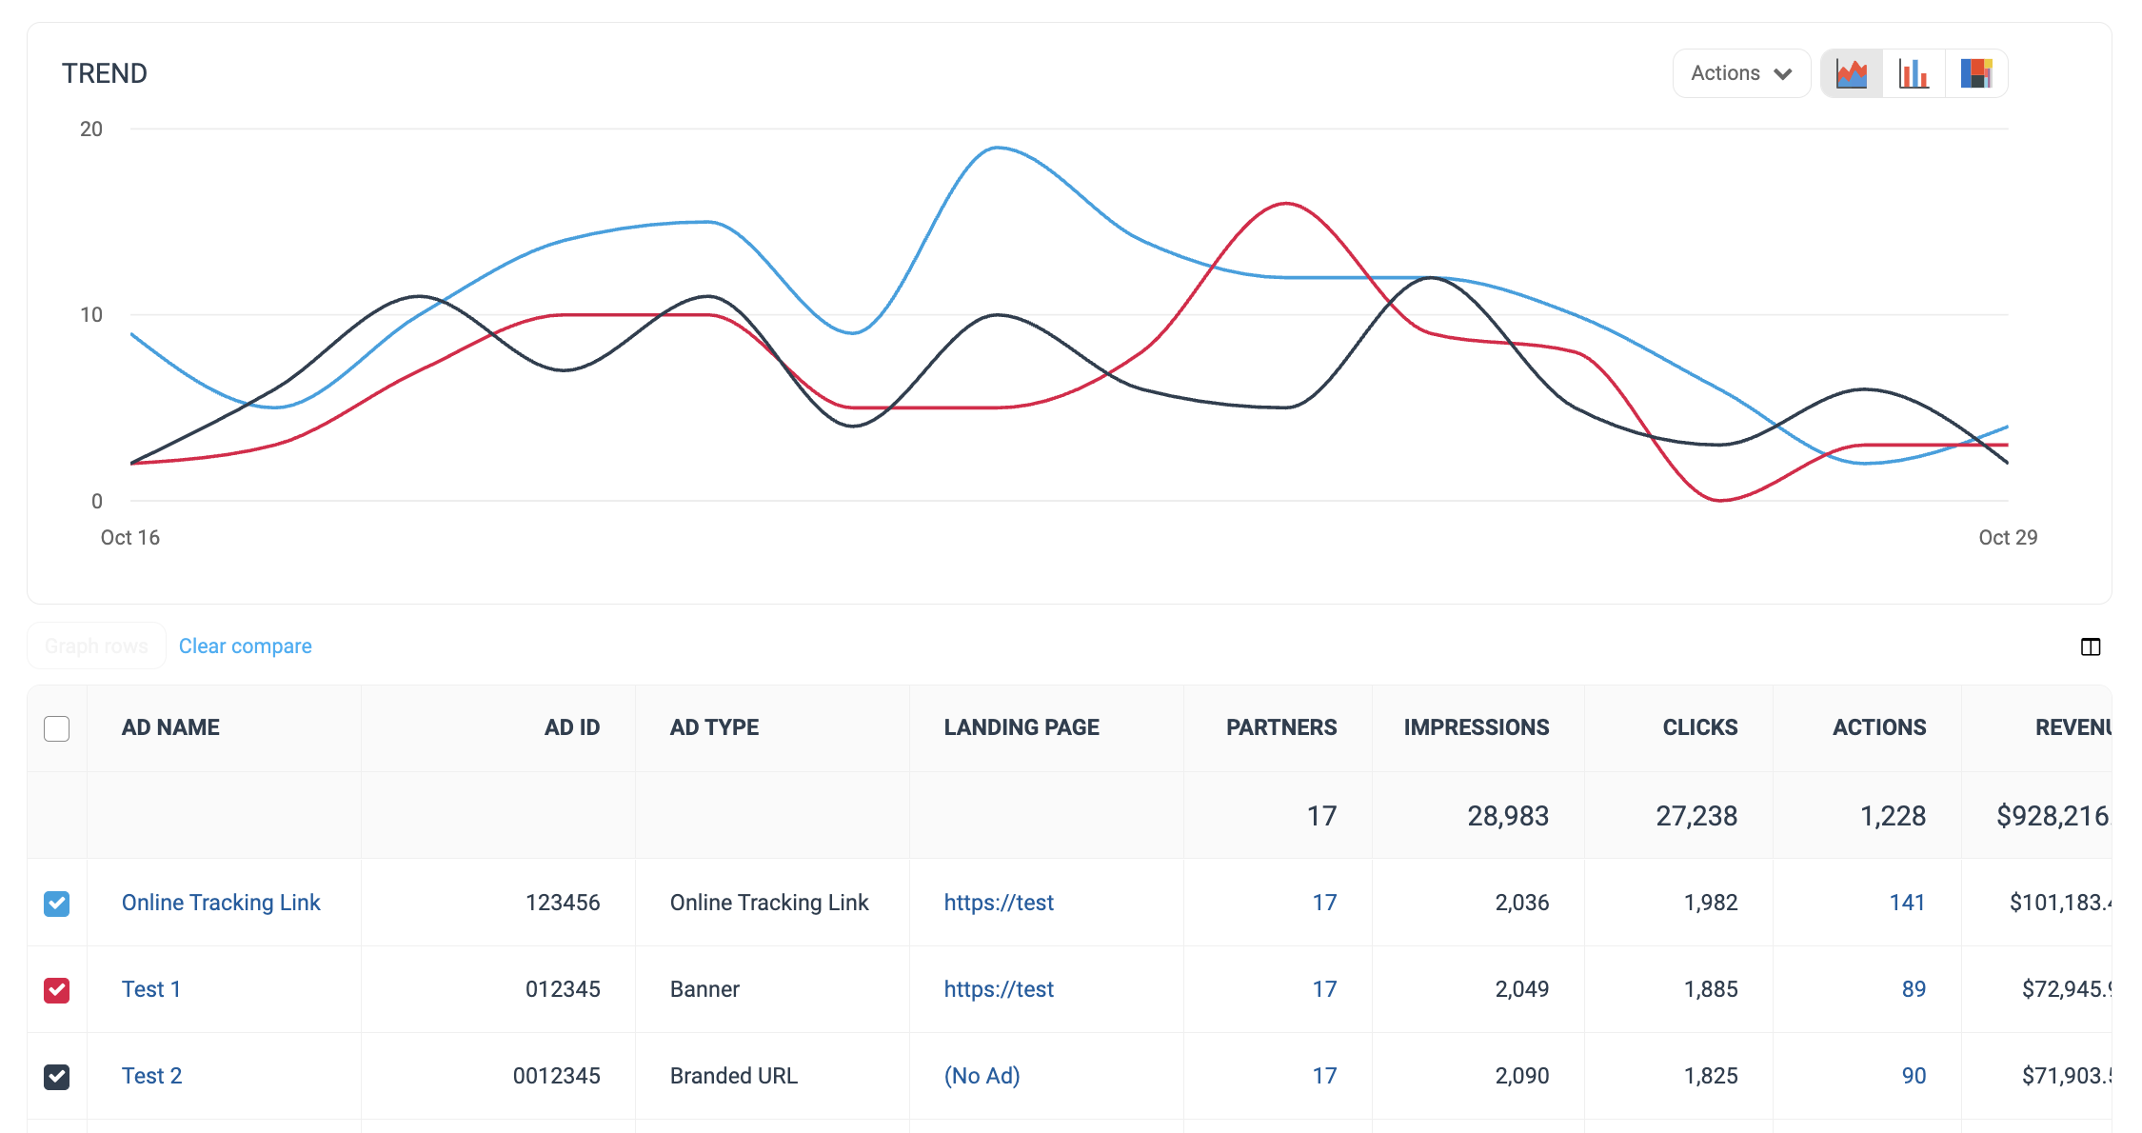This screenshot has width=2142, height=1133.
Task: Open the column chooser icon
Action: point(2091,647)
